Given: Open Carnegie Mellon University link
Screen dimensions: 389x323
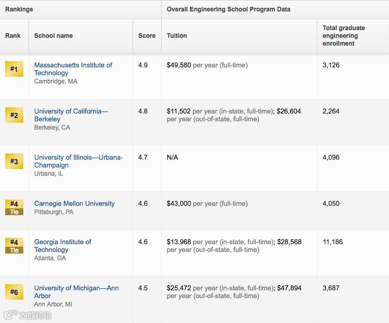Looking at the screenshot, I should pyautogui.click(x=75, y=204).
